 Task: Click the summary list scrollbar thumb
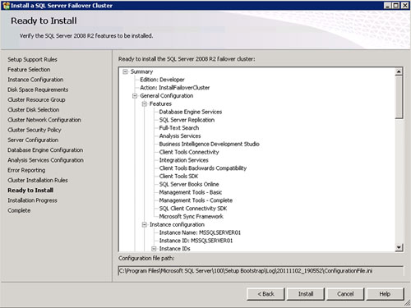click(x=399, y=97)
